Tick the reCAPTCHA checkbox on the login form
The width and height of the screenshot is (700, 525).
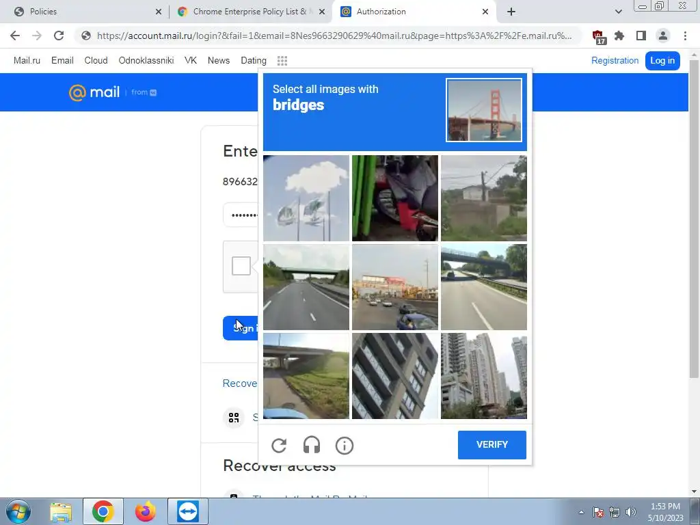point(241,266)
